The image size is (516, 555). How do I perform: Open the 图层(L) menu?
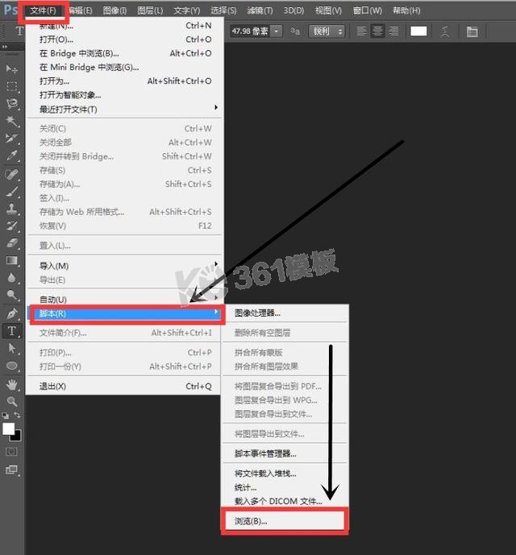(x=150, y=10)
